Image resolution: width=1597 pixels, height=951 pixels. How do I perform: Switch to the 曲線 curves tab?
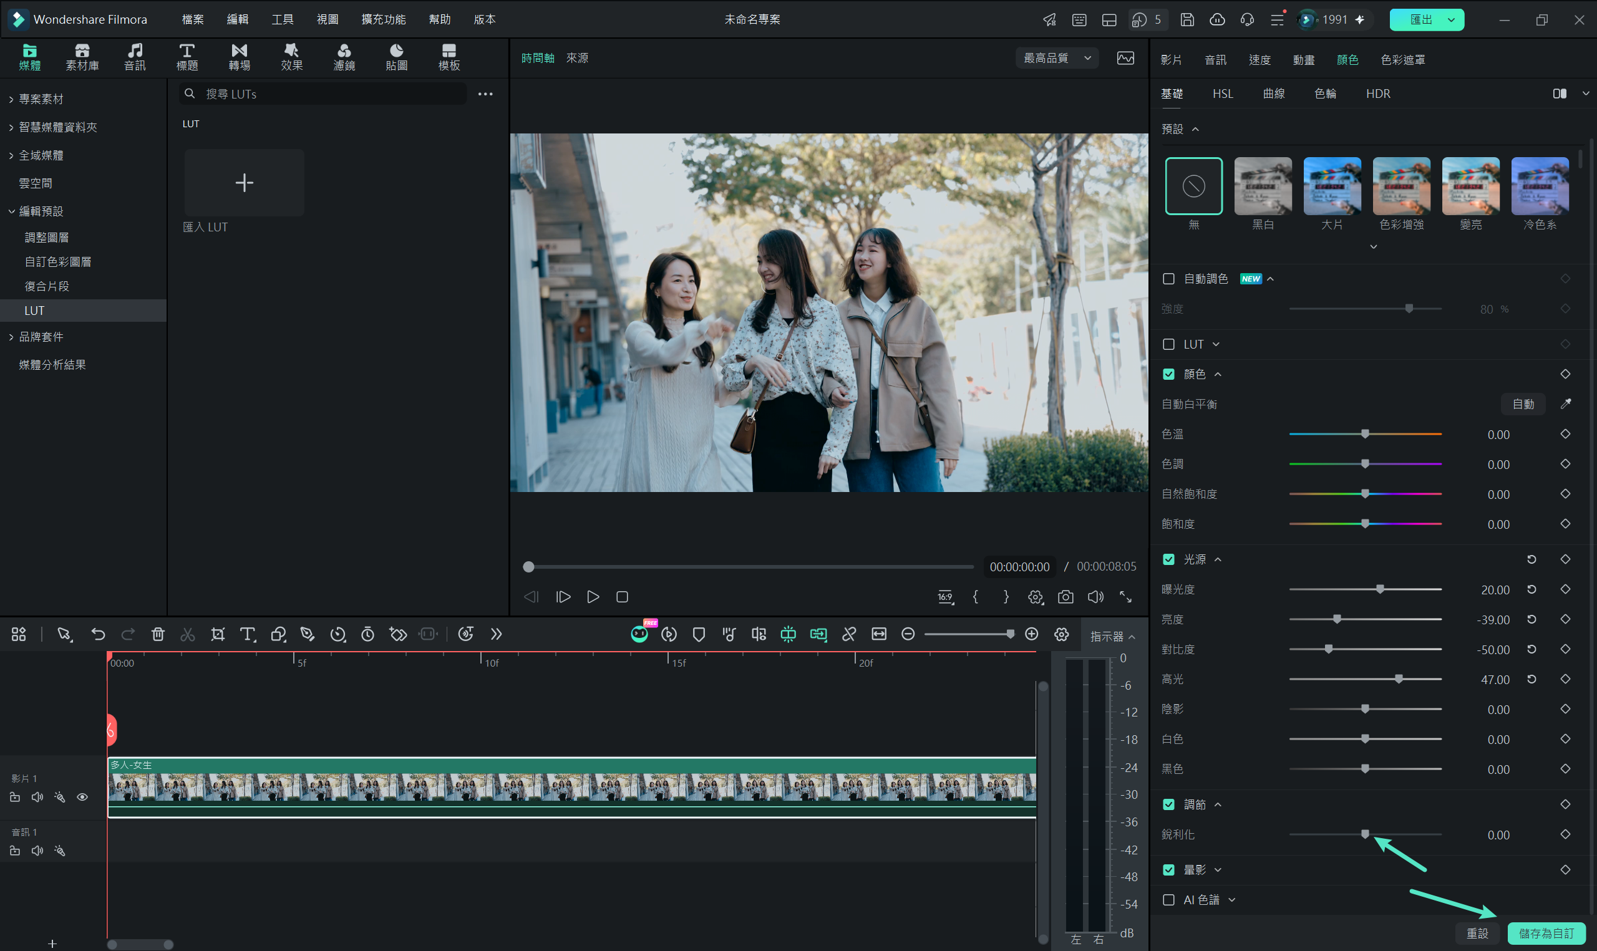click(1274, 94)
